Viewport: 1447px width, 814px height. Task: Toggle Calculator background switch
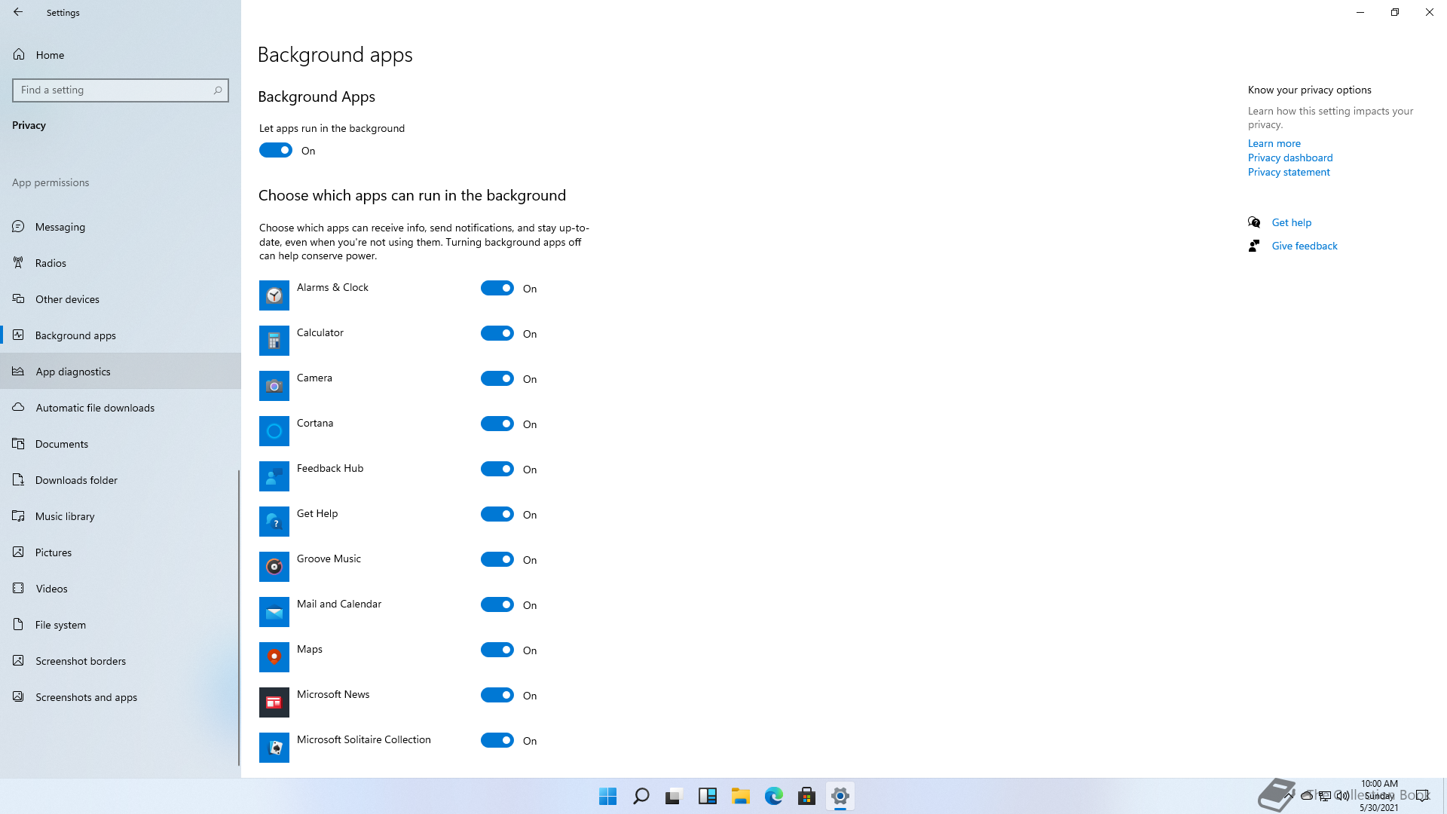point(497,333)
